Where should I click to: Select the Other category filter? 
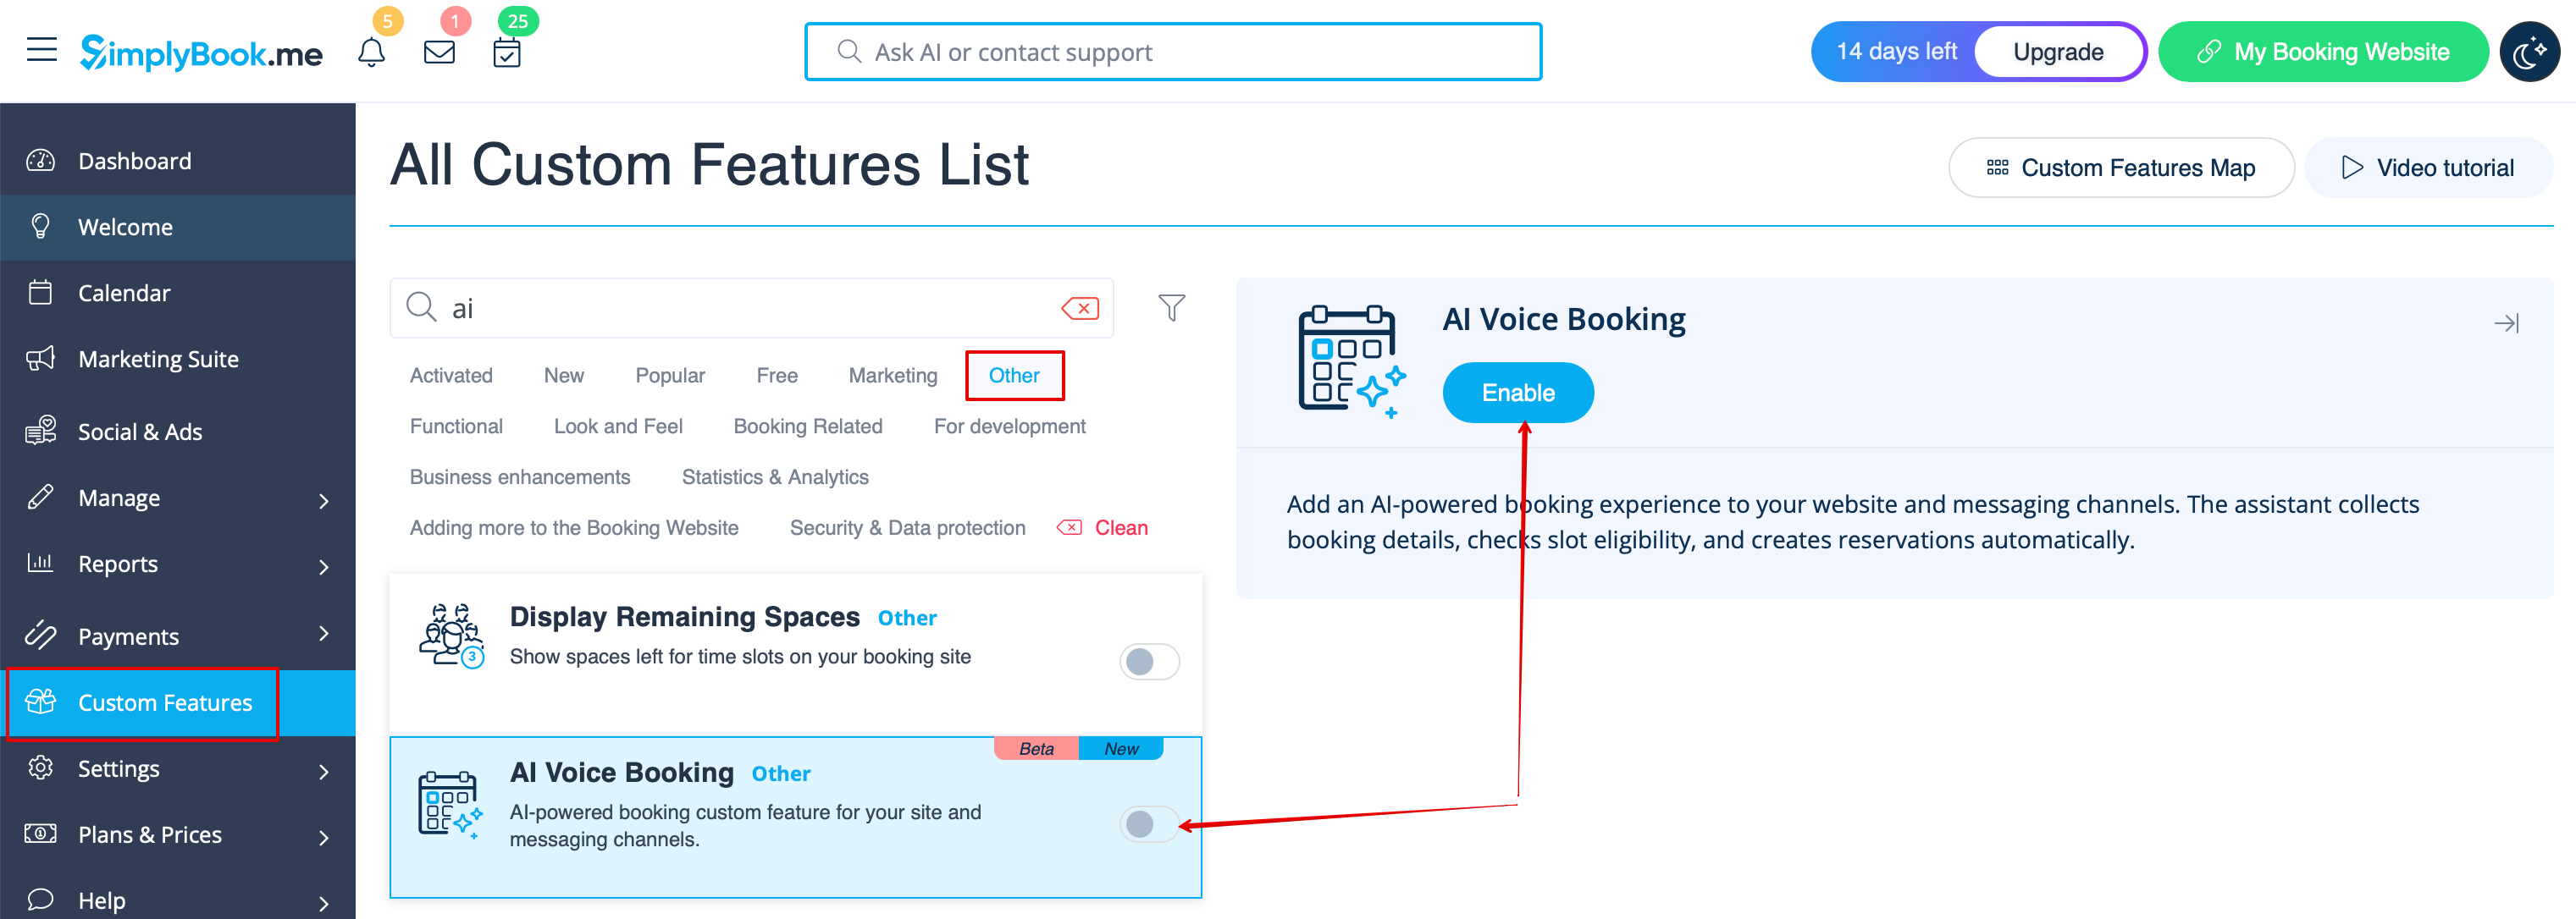(1014, 376)
